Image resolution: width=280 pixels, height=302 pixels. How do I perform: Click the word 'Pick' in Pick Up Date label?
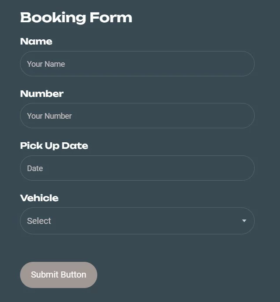(x=29, y=145)
